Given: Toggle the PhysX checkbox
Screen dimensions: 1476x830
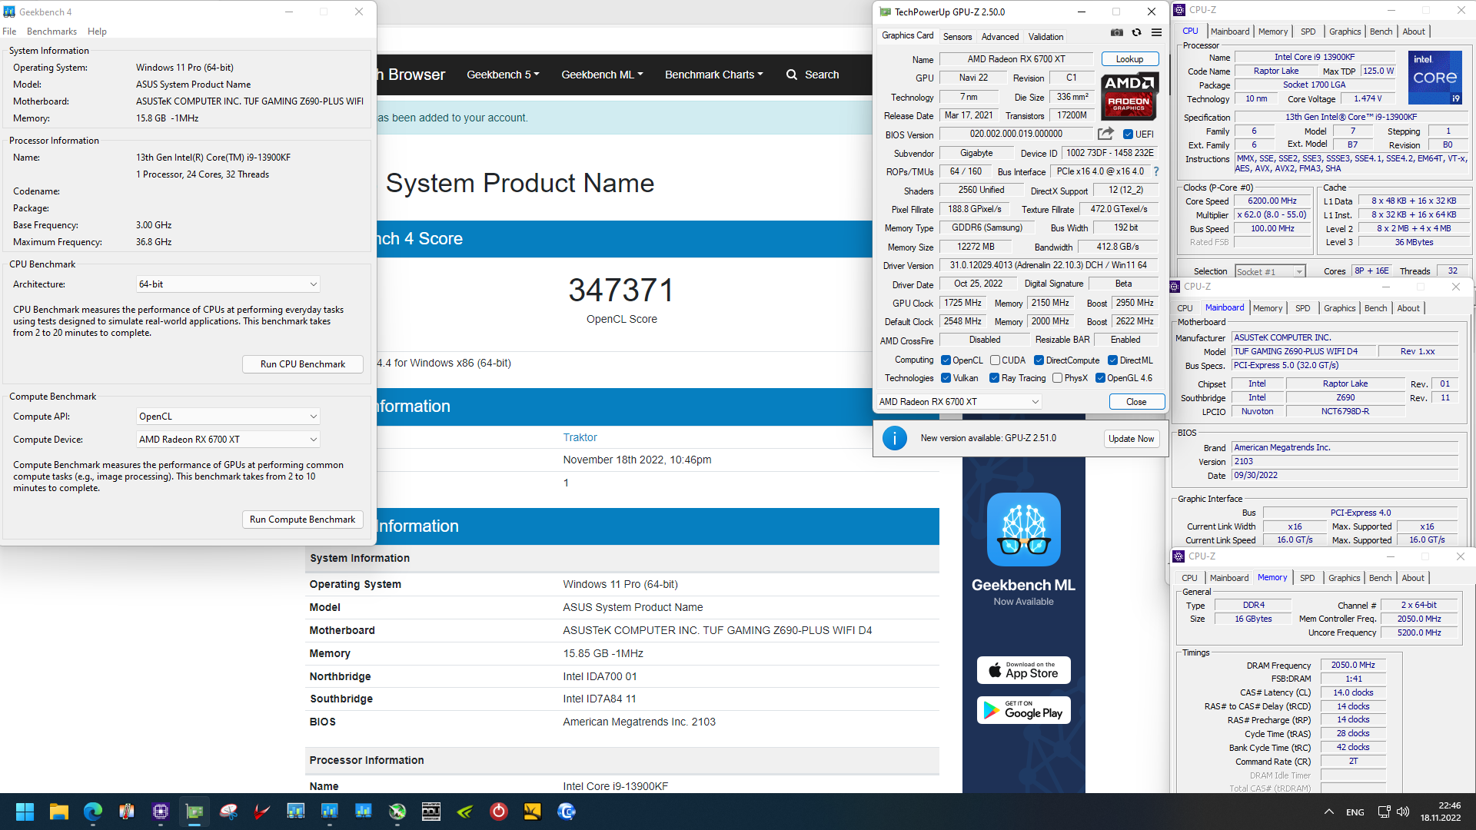Looking at the screenshot, I should coord(1057,377).
